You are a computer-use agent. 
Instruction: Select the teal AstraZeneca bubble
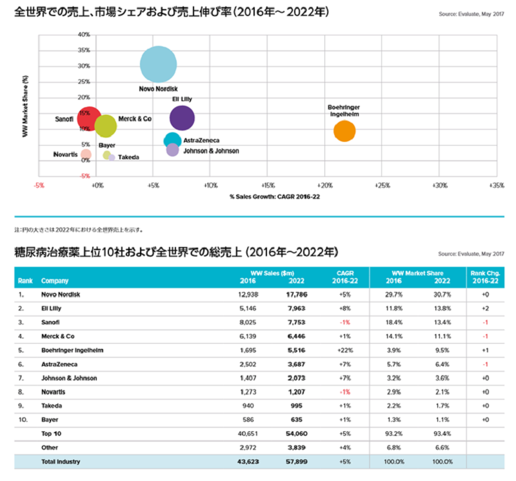[172, 141]
